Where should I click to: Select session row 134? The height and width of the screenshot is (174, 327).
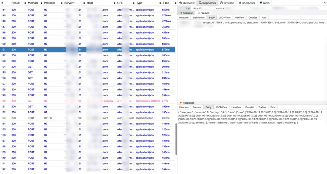coord(88,123)
